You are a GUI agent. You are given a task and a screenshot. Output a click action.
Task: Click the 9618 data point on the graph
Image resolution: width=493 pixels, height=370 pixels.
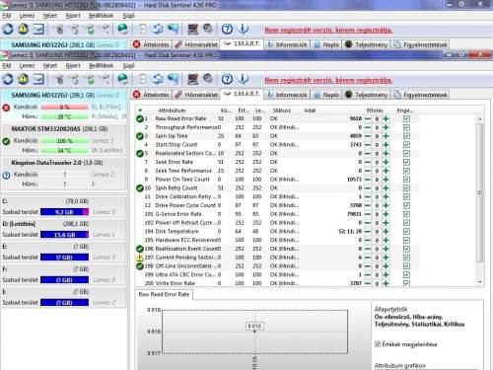pyautogui.click(x=254, y=332)
